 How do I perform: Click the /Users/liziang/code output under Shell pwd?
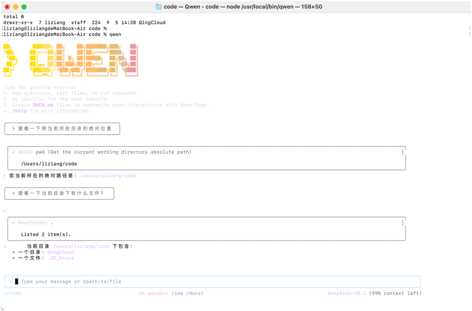[49, 164]
